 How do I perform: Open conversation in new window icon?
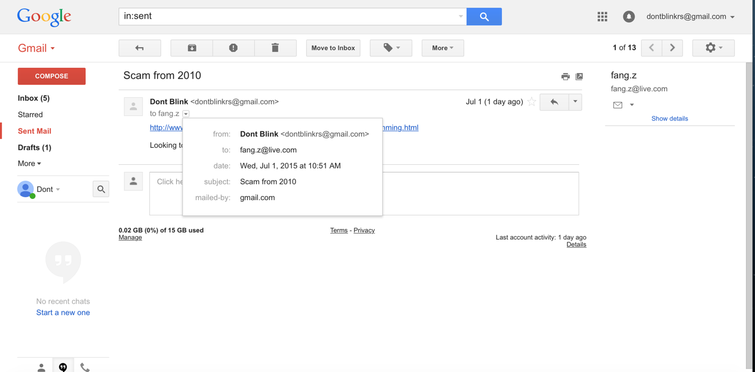point(579,77)
